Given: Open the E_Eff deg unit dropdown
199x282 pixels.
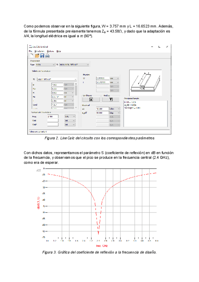Looking at the screenshot, I should tap(115, 113).
